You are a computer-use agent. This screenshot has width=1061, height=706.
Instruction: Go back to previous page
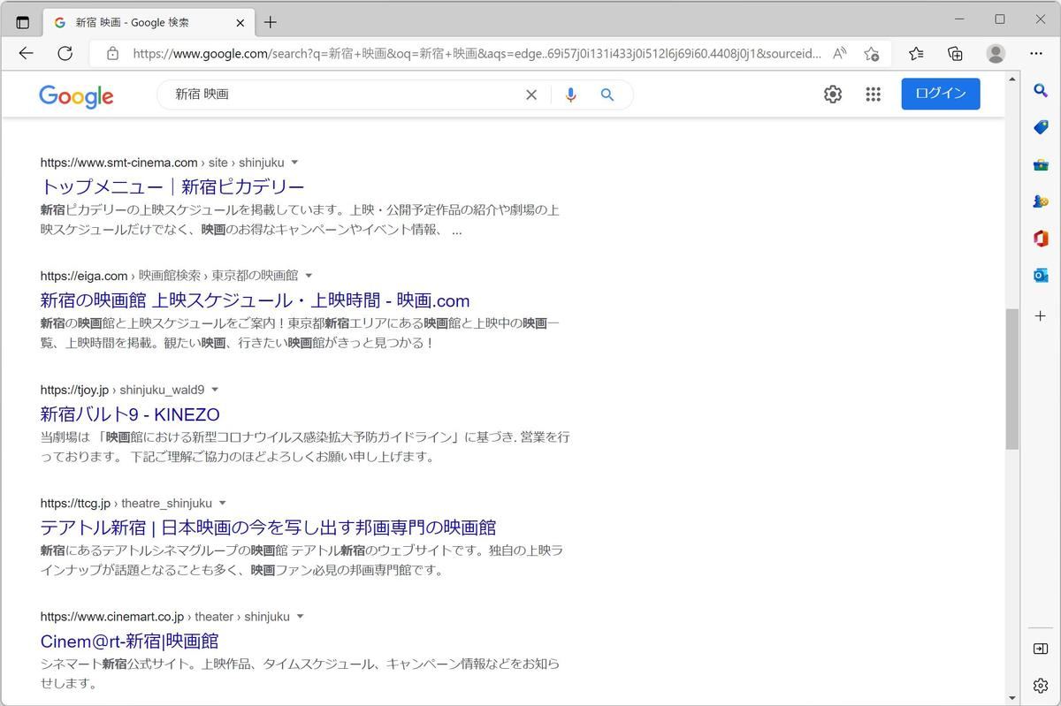[26, 54]
